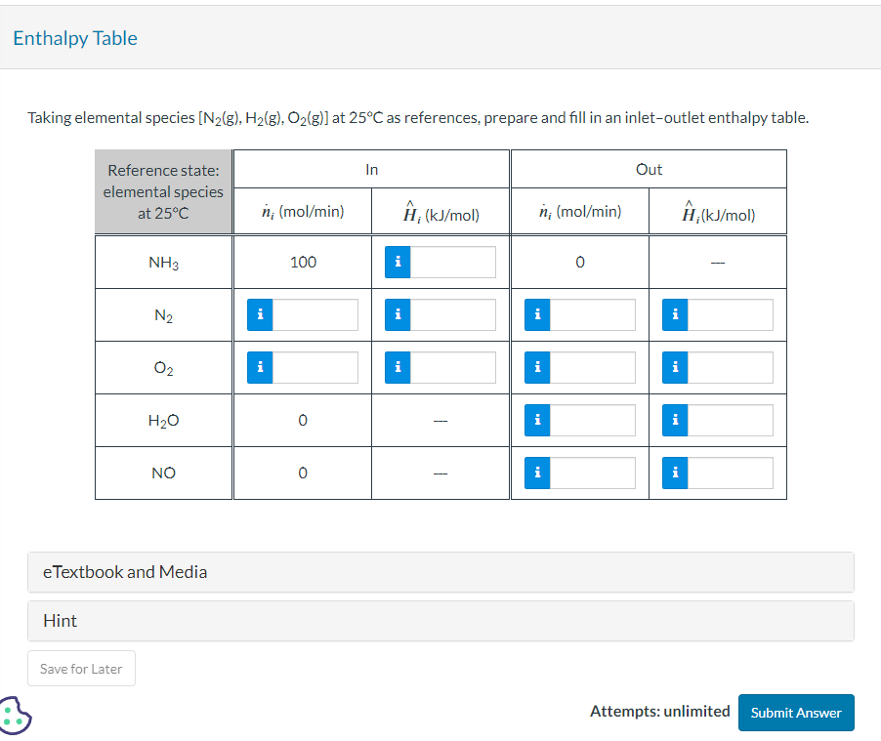Expand the Hint section
This screenshot has height=741, width=881.
440,621
